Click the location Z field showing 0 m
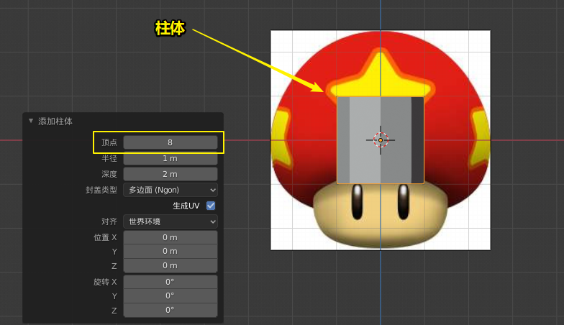 click(x=170, y=266)
